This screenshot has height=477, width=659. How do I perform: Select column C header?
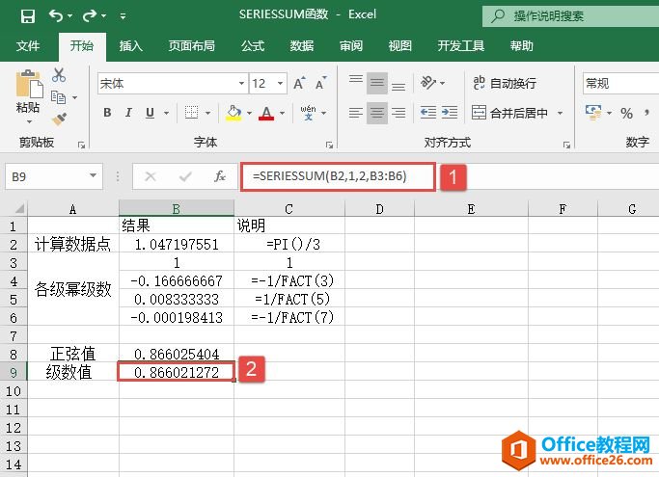288,209
